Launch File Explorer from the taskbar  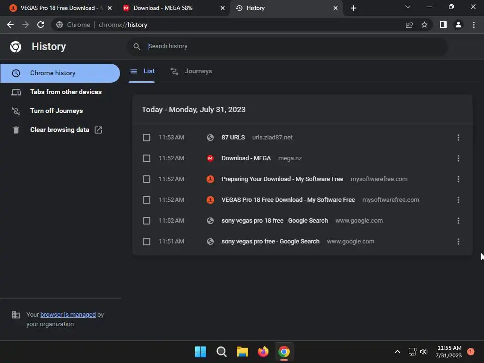[242, 352]
